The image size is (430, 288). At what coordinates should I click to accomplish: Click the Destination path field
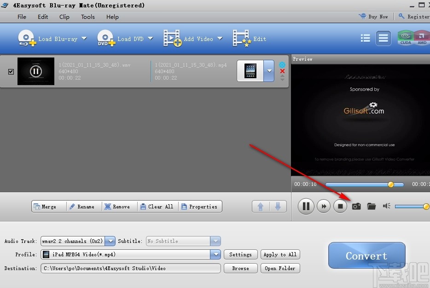point(131,268)
